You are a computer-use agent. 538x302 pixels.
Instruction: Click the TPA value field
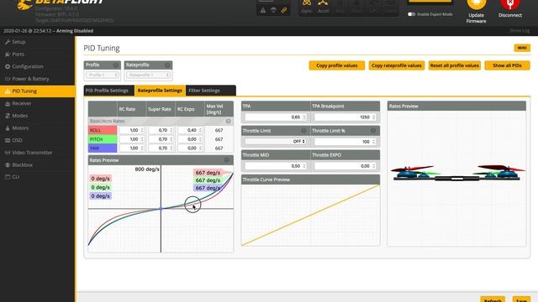tap(276, 117)
